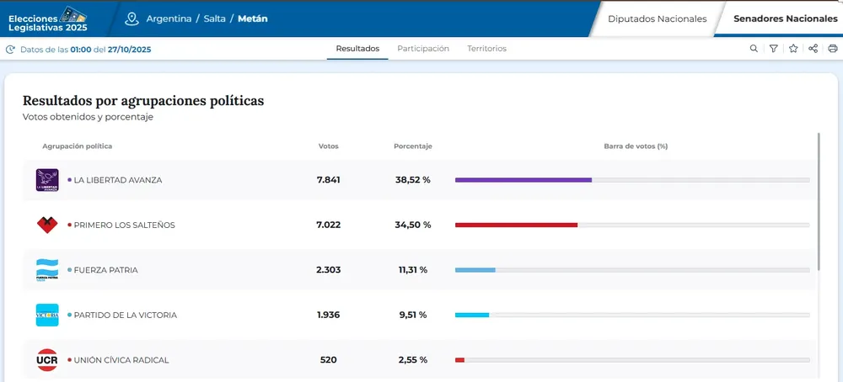Click the share icon
Image resolution: width=843 pixels, height=382 pixels.
pyautogui.click(x=813, y=49)
